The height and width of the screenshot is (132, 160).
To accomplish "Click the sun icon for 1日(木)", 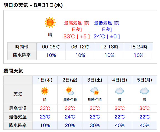I will click(45, 91).
